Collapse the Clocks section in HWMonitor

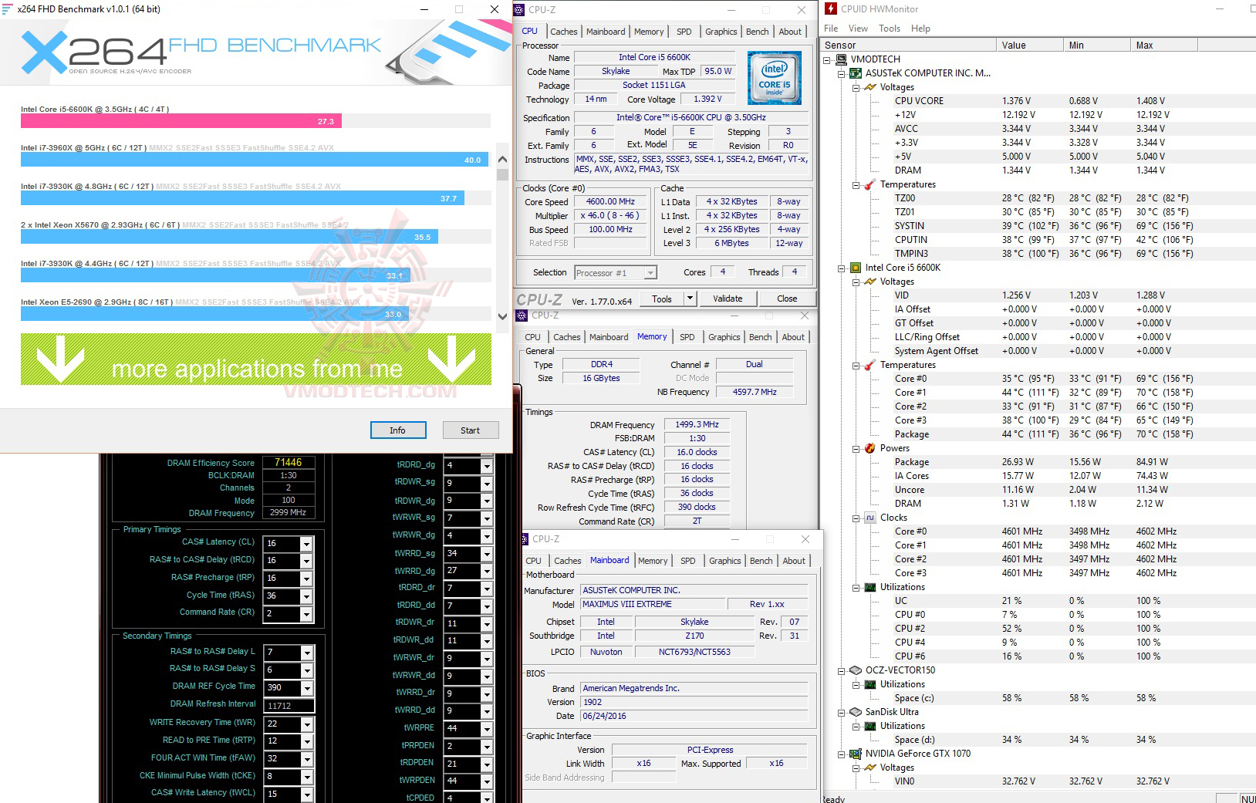(856, 518)
